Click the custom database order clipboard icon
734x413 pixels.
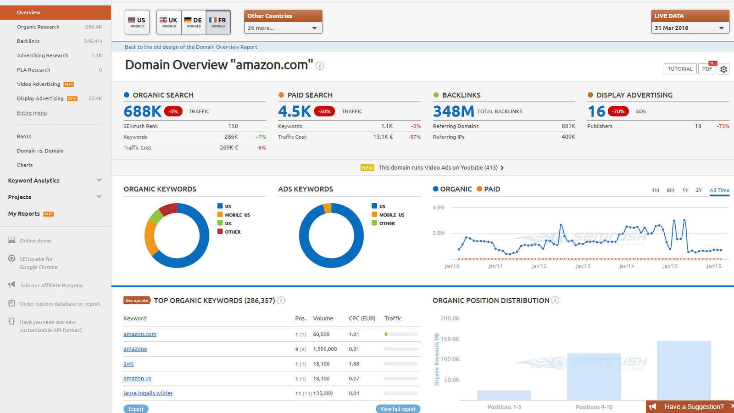click(11, 303)
